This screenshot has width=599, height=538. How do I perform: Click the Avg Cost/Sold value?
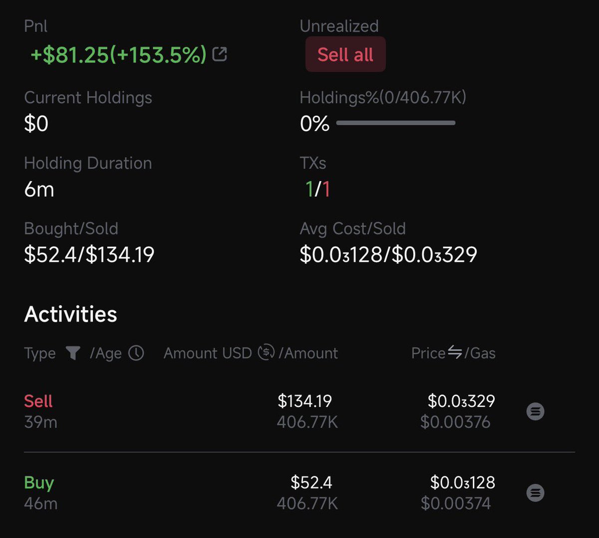point(388,255)
